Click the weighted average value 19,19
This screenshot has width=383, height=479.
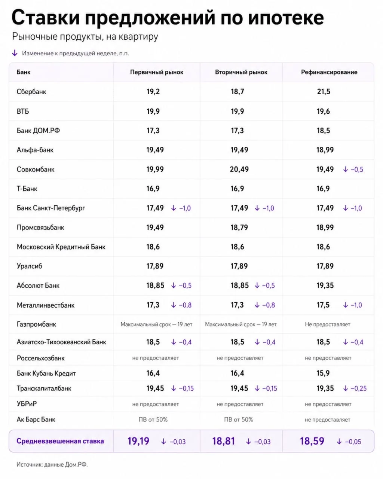click(x=138, y=441)
